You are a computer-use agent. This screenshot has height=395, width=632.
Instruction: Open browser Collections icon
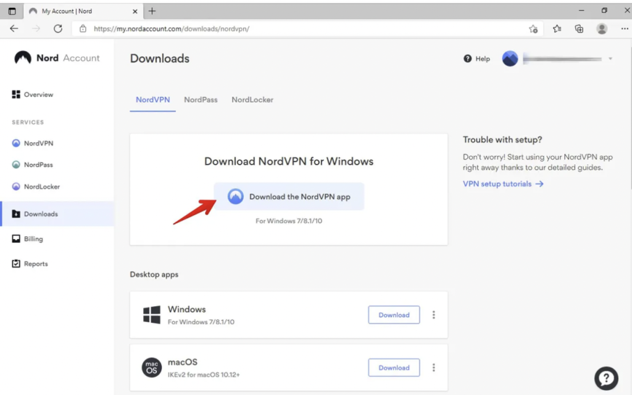[579, 28]
